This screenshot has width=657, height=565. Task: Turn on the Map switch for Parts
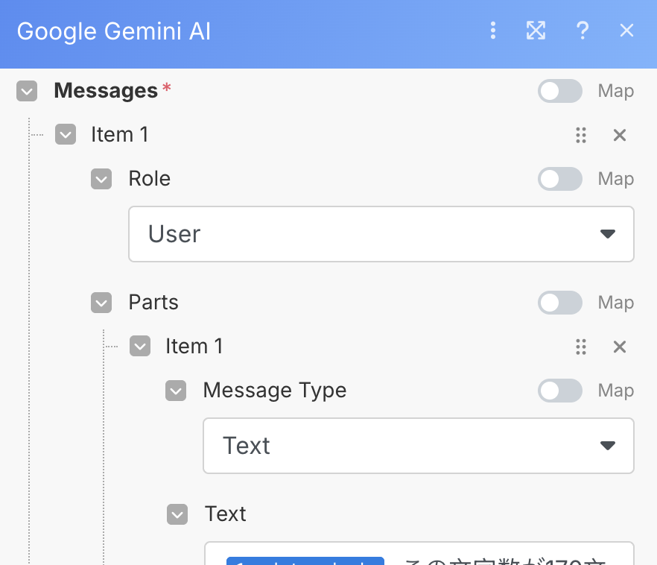tap(560, 303)
